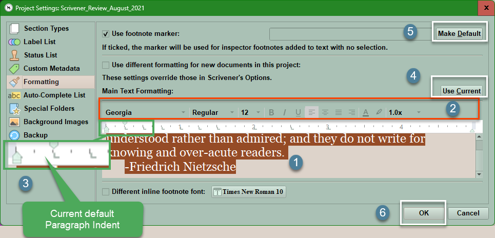Align text left
This screenshot has width=495, height=238.
coord(311,112)
